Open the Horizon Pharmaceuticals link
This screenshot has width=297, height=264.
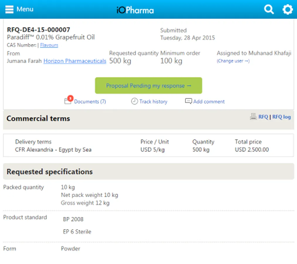[x=75, y=61]
